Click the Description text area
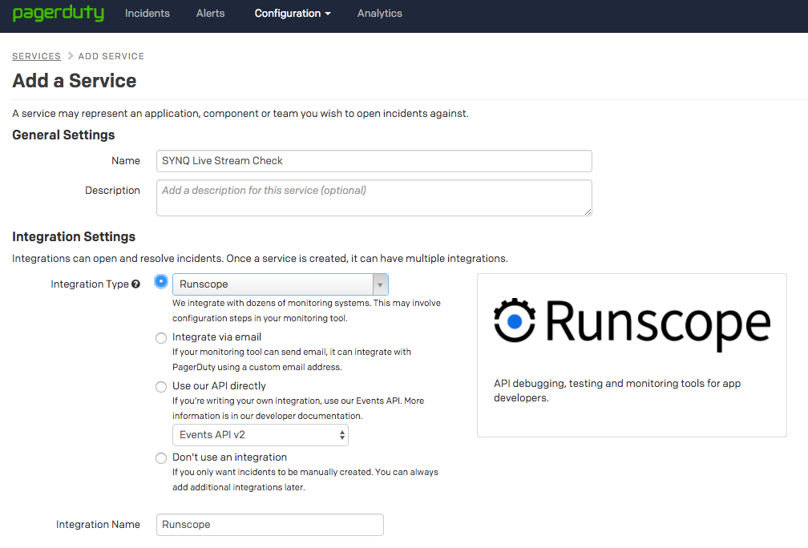 374,197
